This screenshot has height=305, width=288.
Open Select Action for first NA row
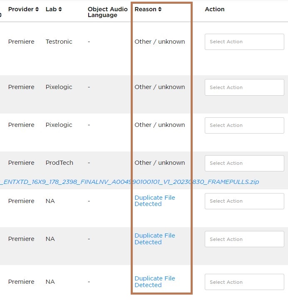244,201
